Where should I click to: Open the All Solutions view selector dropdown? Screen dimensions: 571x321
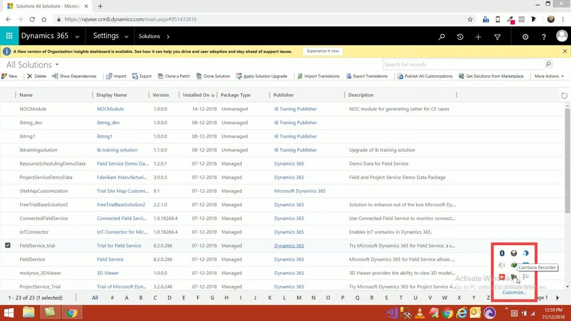point(57,65)
